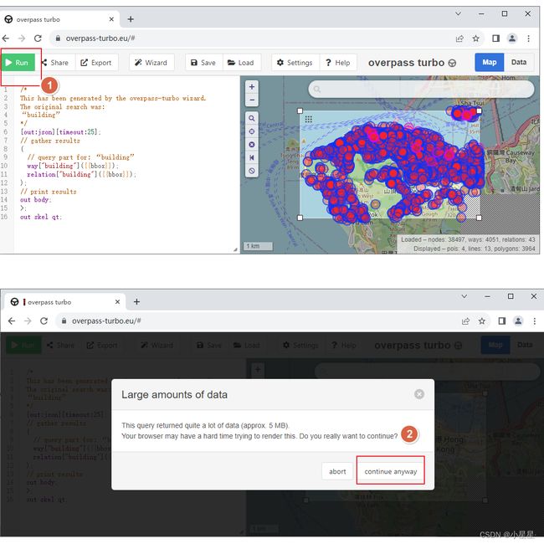Click 'abort' in Large amounts dialog

tap(337, 471)
